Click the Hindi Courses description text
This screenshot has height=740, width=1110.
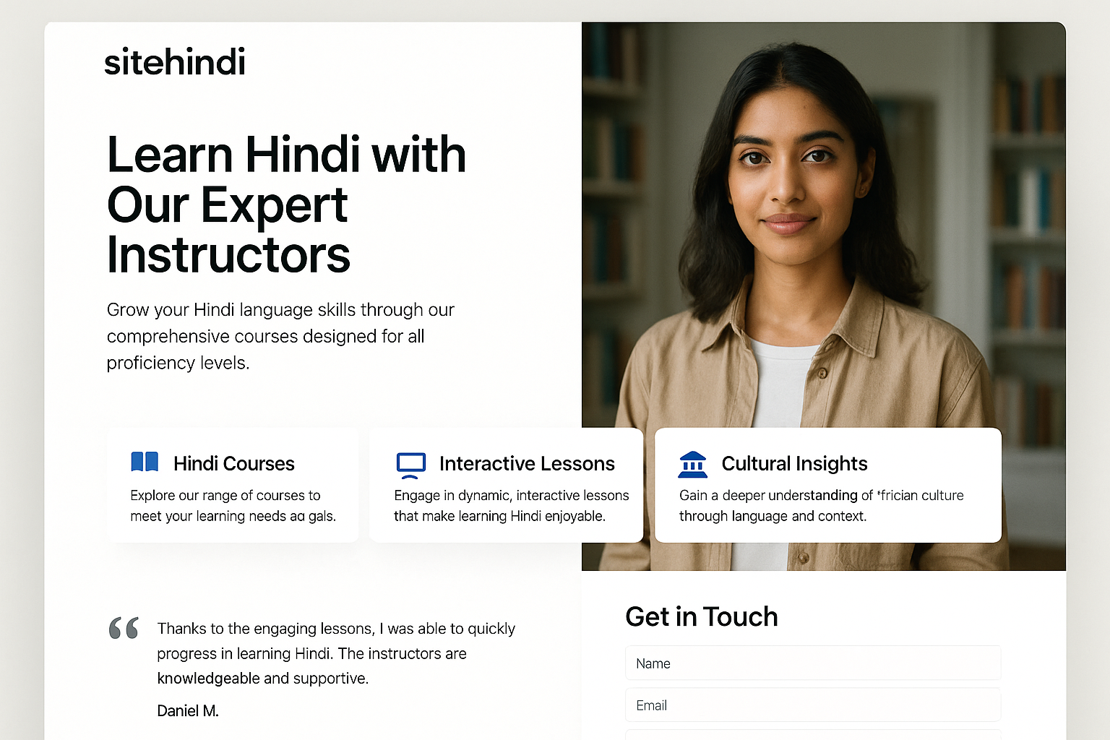pos(233,506)
